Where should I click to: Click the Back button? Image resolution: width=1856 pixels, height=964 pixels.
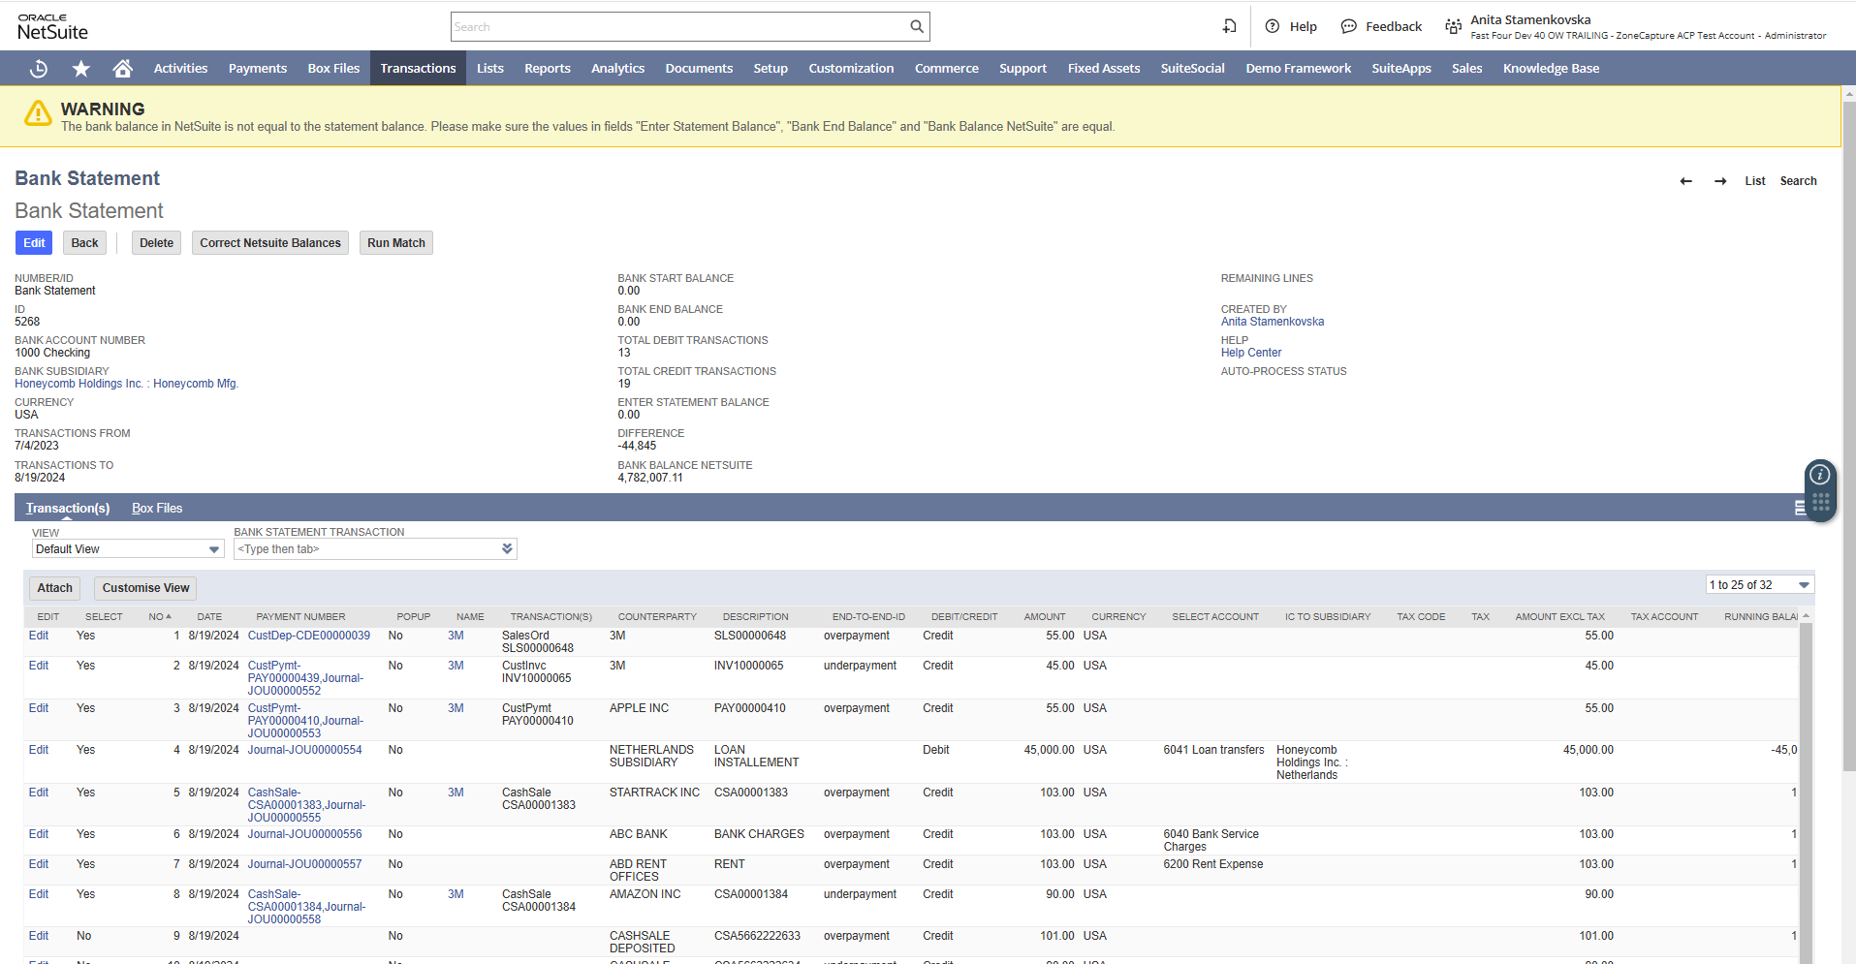pyautogui.click(x=84, y=243)
